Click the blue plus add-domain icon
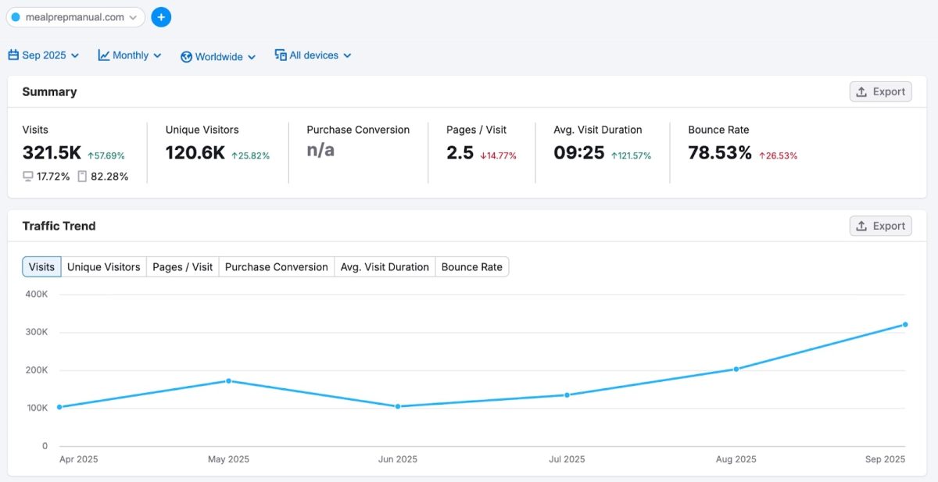The image size is (938, 482). click(x=161, y=17)
